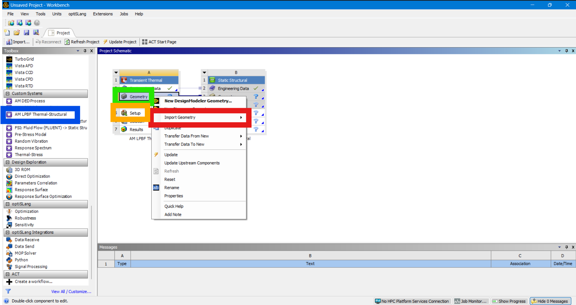Click the Vista RTD icon in the Toolbox
The height and width of the screenshot is (305, 576).
point(9,86)
